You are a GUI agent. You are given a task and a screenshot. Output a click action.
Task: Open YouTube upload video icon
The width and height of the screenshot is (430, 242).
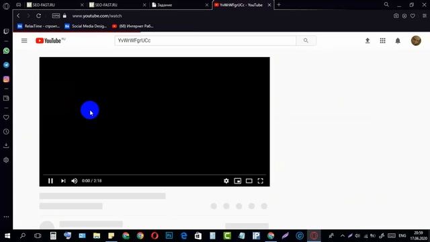pos(368,40)
